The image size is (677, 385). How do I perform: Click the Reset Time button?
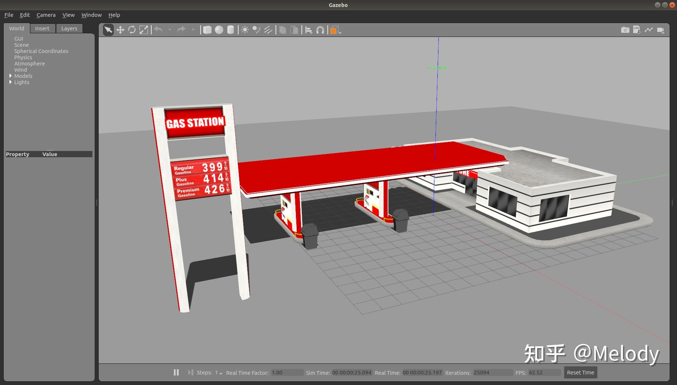[580, 373]
